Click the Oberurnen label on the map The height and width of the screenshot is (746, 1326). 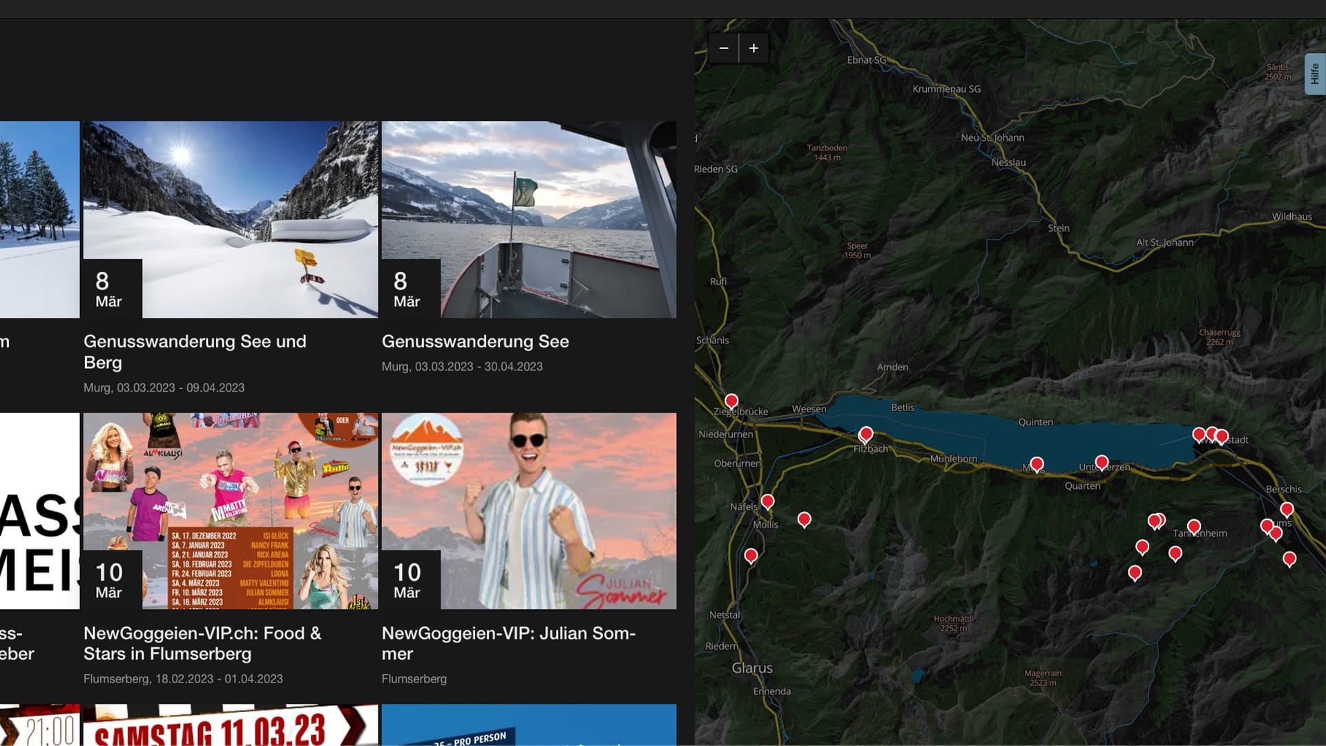point(737,463)
